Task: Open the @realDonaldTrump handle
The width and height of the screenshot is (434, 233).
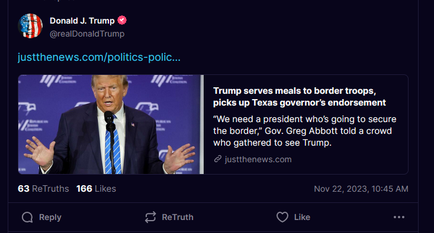Action: [87, 34]
